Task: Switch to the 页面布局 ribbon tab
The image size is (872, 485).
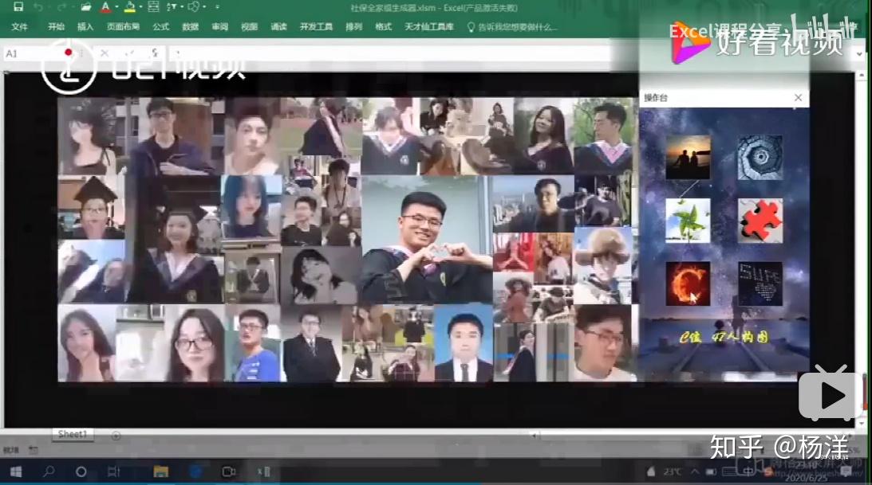Action: pos(123,26)
